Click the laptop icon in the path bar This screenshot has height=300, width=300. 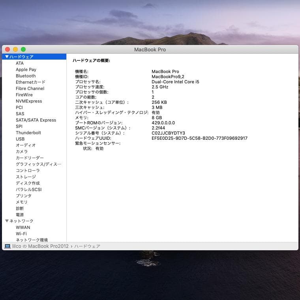click(7, 246)
